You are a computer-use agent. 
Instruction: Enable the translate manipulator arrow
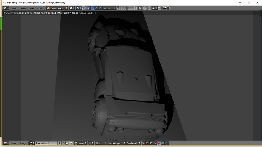coord(92,8)
